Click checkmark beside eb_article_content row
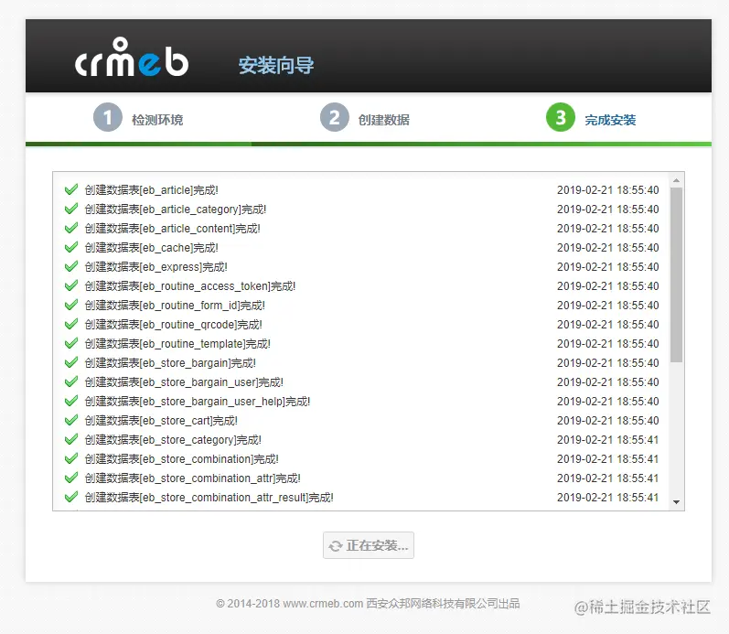The width and height of the screenshot is (729, 634). pyautogui.click(x=71, y=229)
